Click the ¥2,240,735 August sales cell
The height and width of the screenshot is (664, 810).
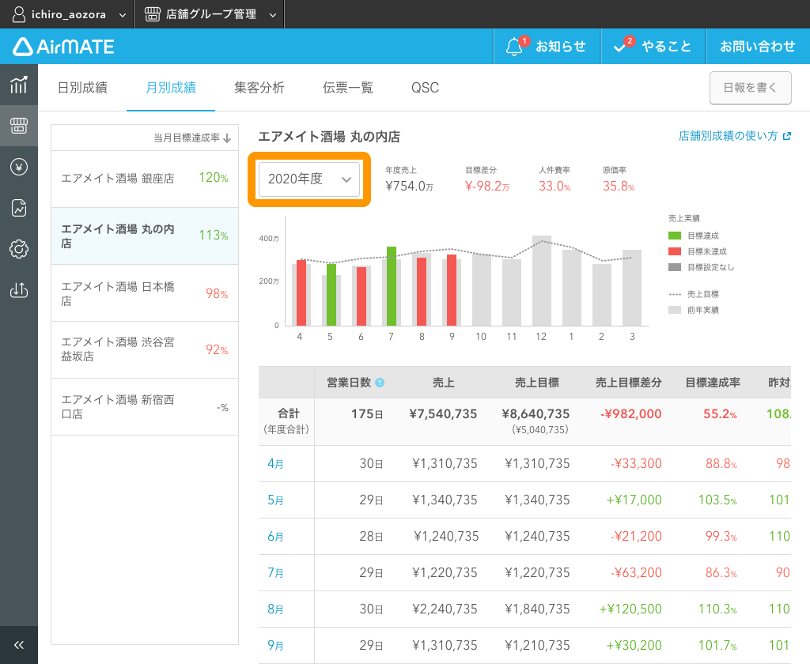(x=445, y=609)
